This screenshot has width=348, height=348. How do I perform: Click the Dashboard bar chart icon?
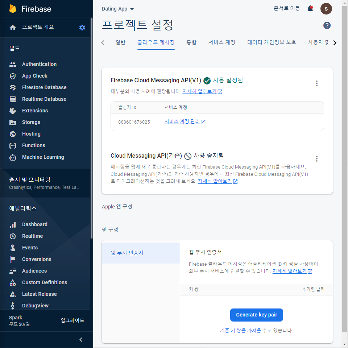13,225
